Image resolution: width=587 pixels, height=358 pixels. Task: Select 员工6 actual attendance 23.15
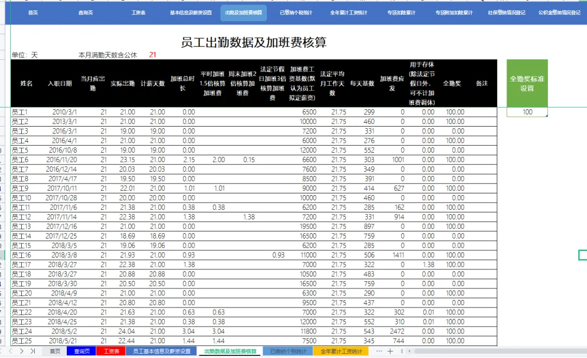[x=122, y=160]
